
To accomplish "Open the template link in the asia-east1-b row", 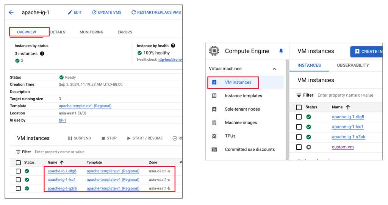I will 113,188.
